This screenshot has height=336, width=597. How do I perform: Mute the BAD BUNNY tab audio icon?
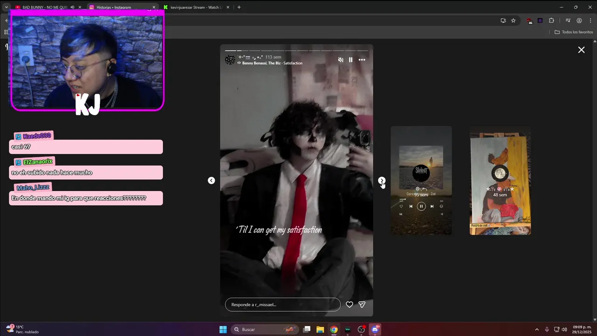coord(72,7)
